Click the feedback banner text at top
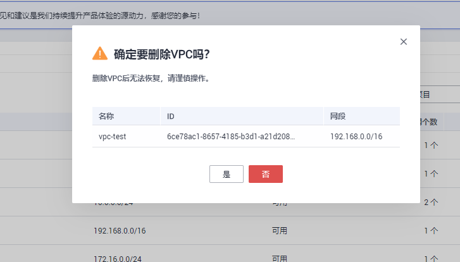460x262 pixels. 100,16
